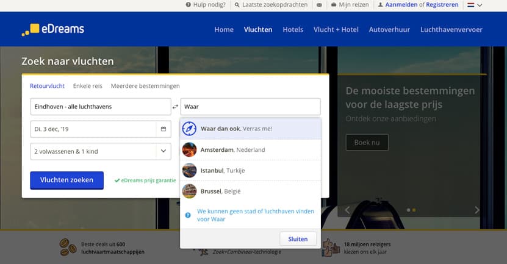Click the Amsterdam city thumbnail
Viewport: 507px width, 264px height.
[189, 149]
